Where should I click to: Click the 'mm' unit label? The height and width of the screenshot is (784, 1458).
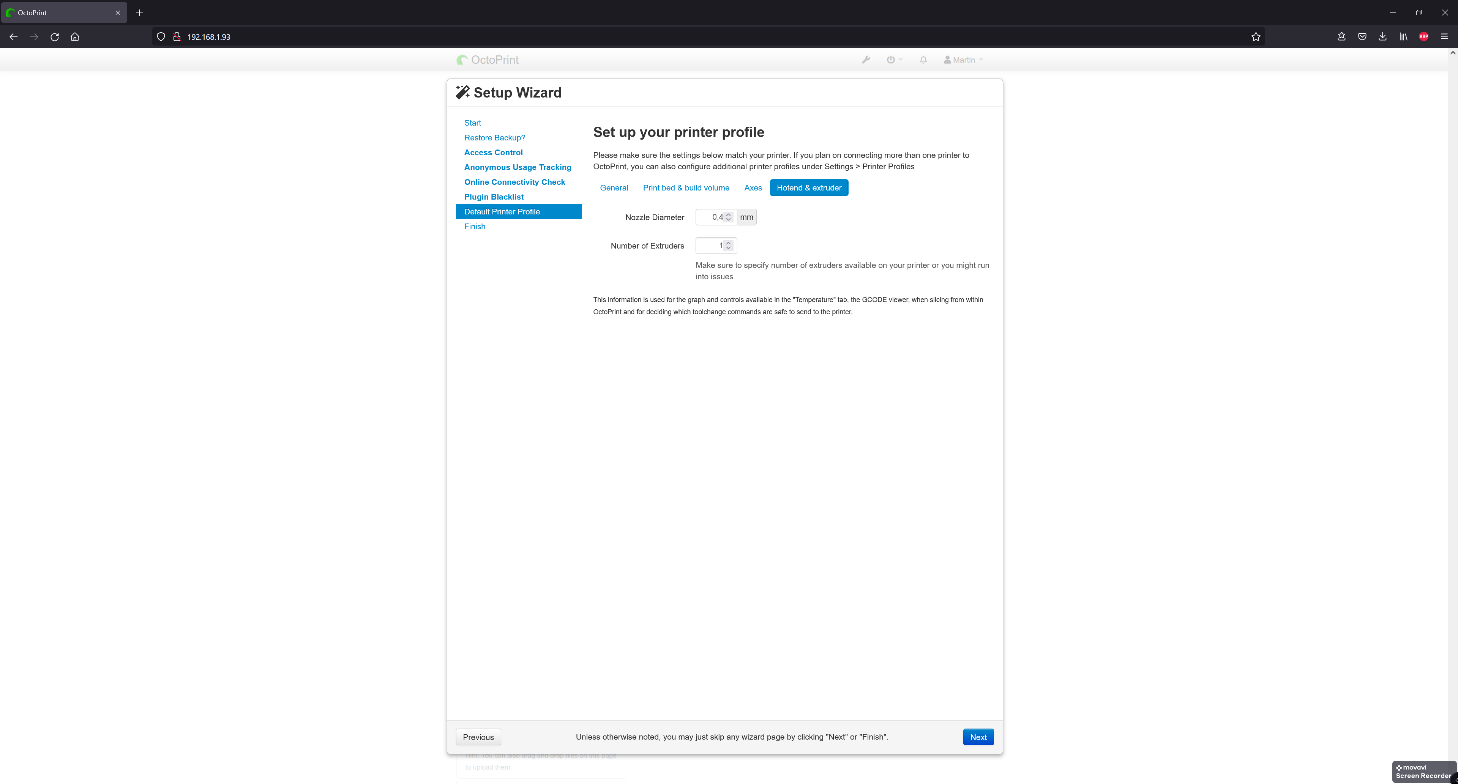[746, 217]
